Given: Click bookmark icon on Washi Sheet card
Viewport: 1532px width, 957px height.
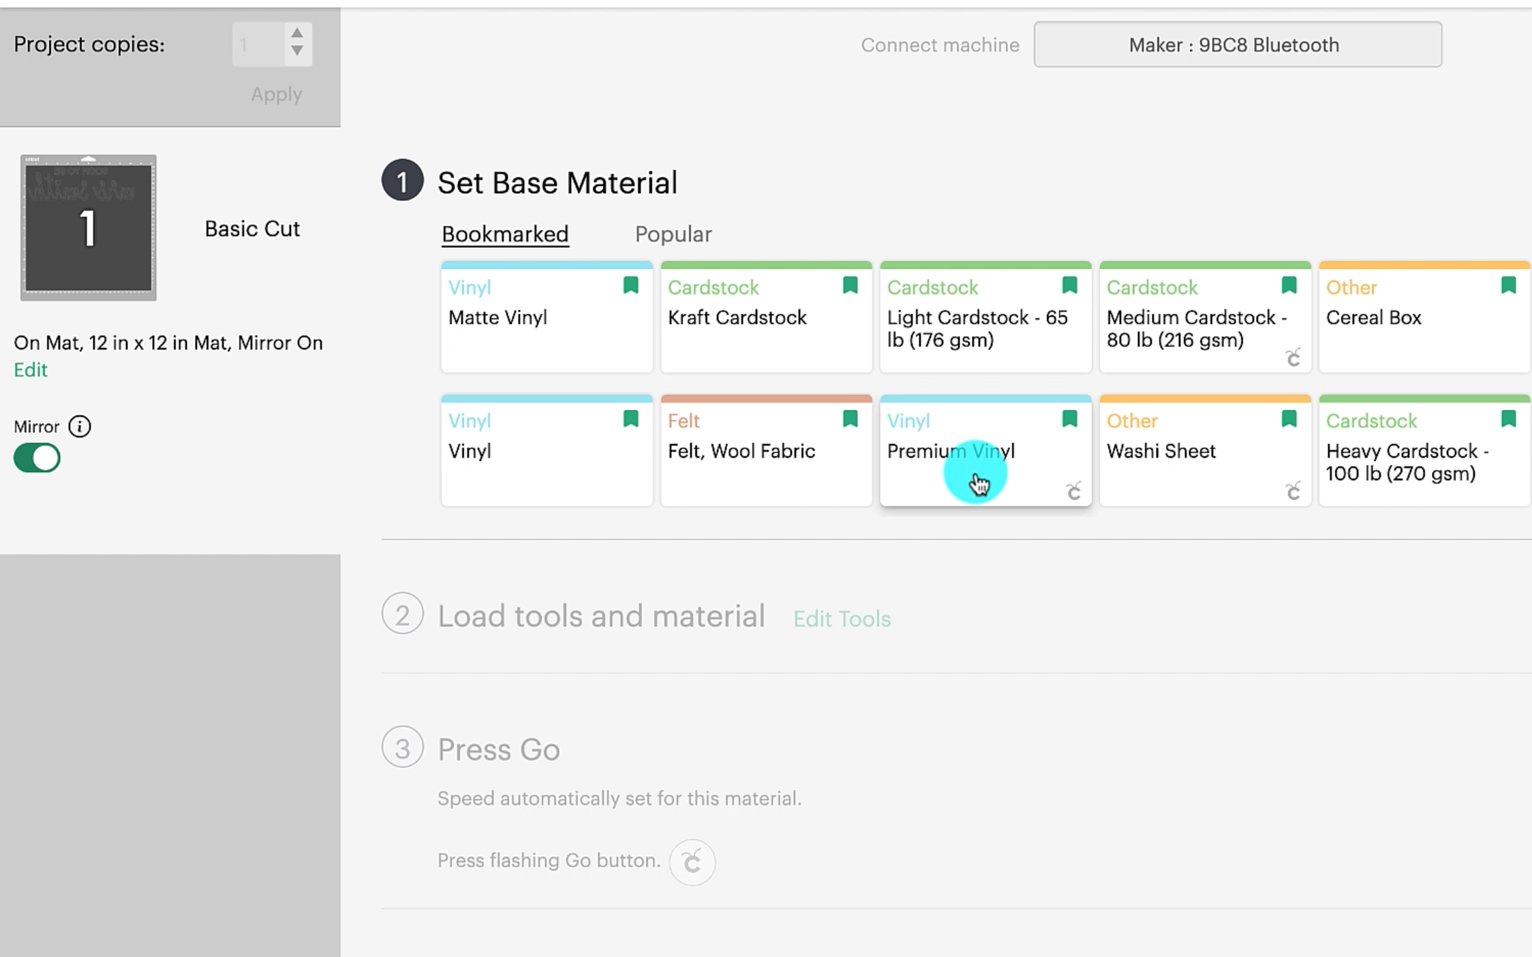Looking at the screenshot, I should pyautogui.click(x=1289, y=418).
